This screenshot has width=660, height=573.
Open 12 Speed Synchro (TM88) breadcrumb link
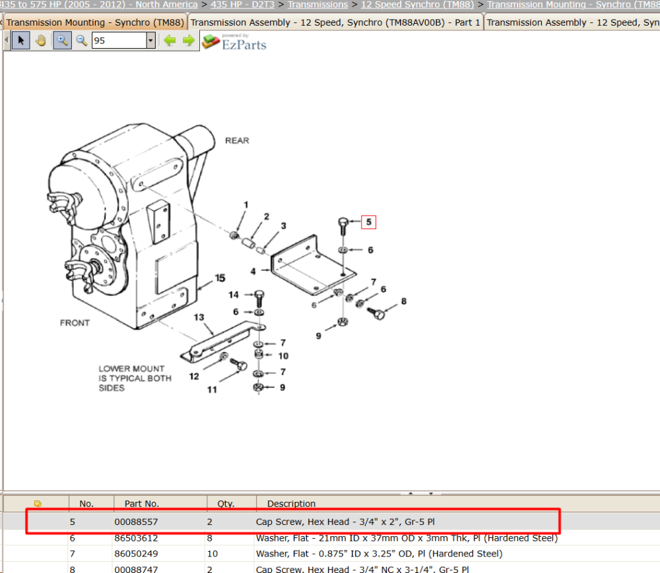click(417, 5)
